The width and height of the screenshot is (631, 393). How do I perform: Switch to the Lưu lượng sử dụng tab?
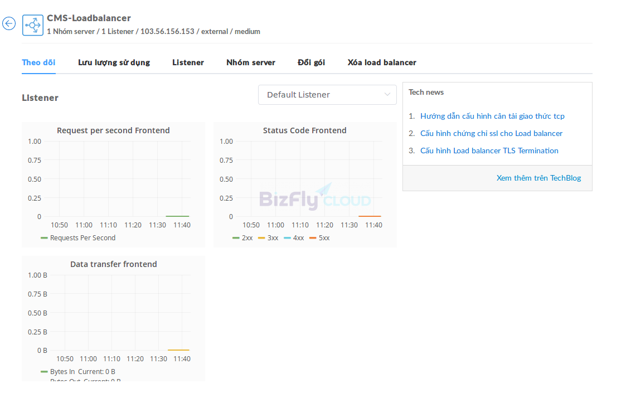pos(114,62)
